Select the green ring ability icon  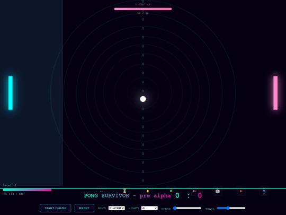(x=171, y=191)
